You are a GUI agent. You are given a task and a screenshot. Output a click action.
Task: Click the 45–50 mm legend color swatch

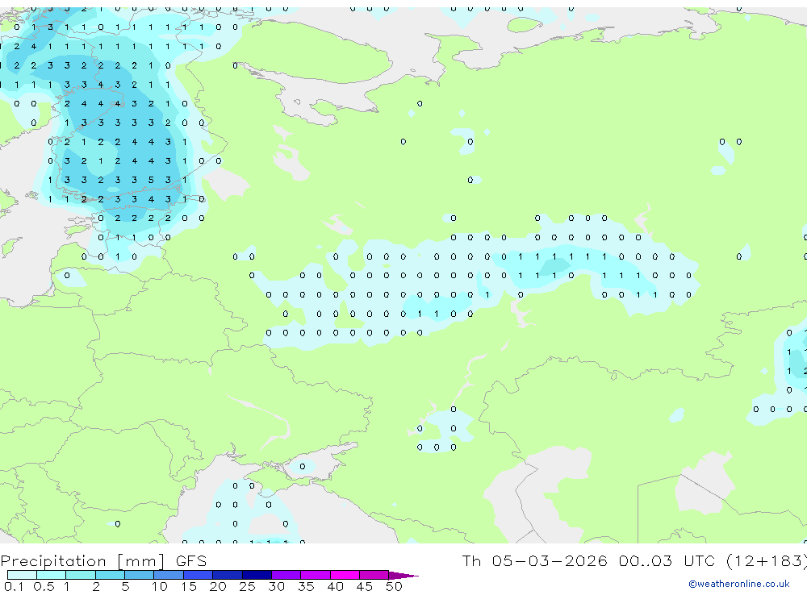(x=374, y=575)
